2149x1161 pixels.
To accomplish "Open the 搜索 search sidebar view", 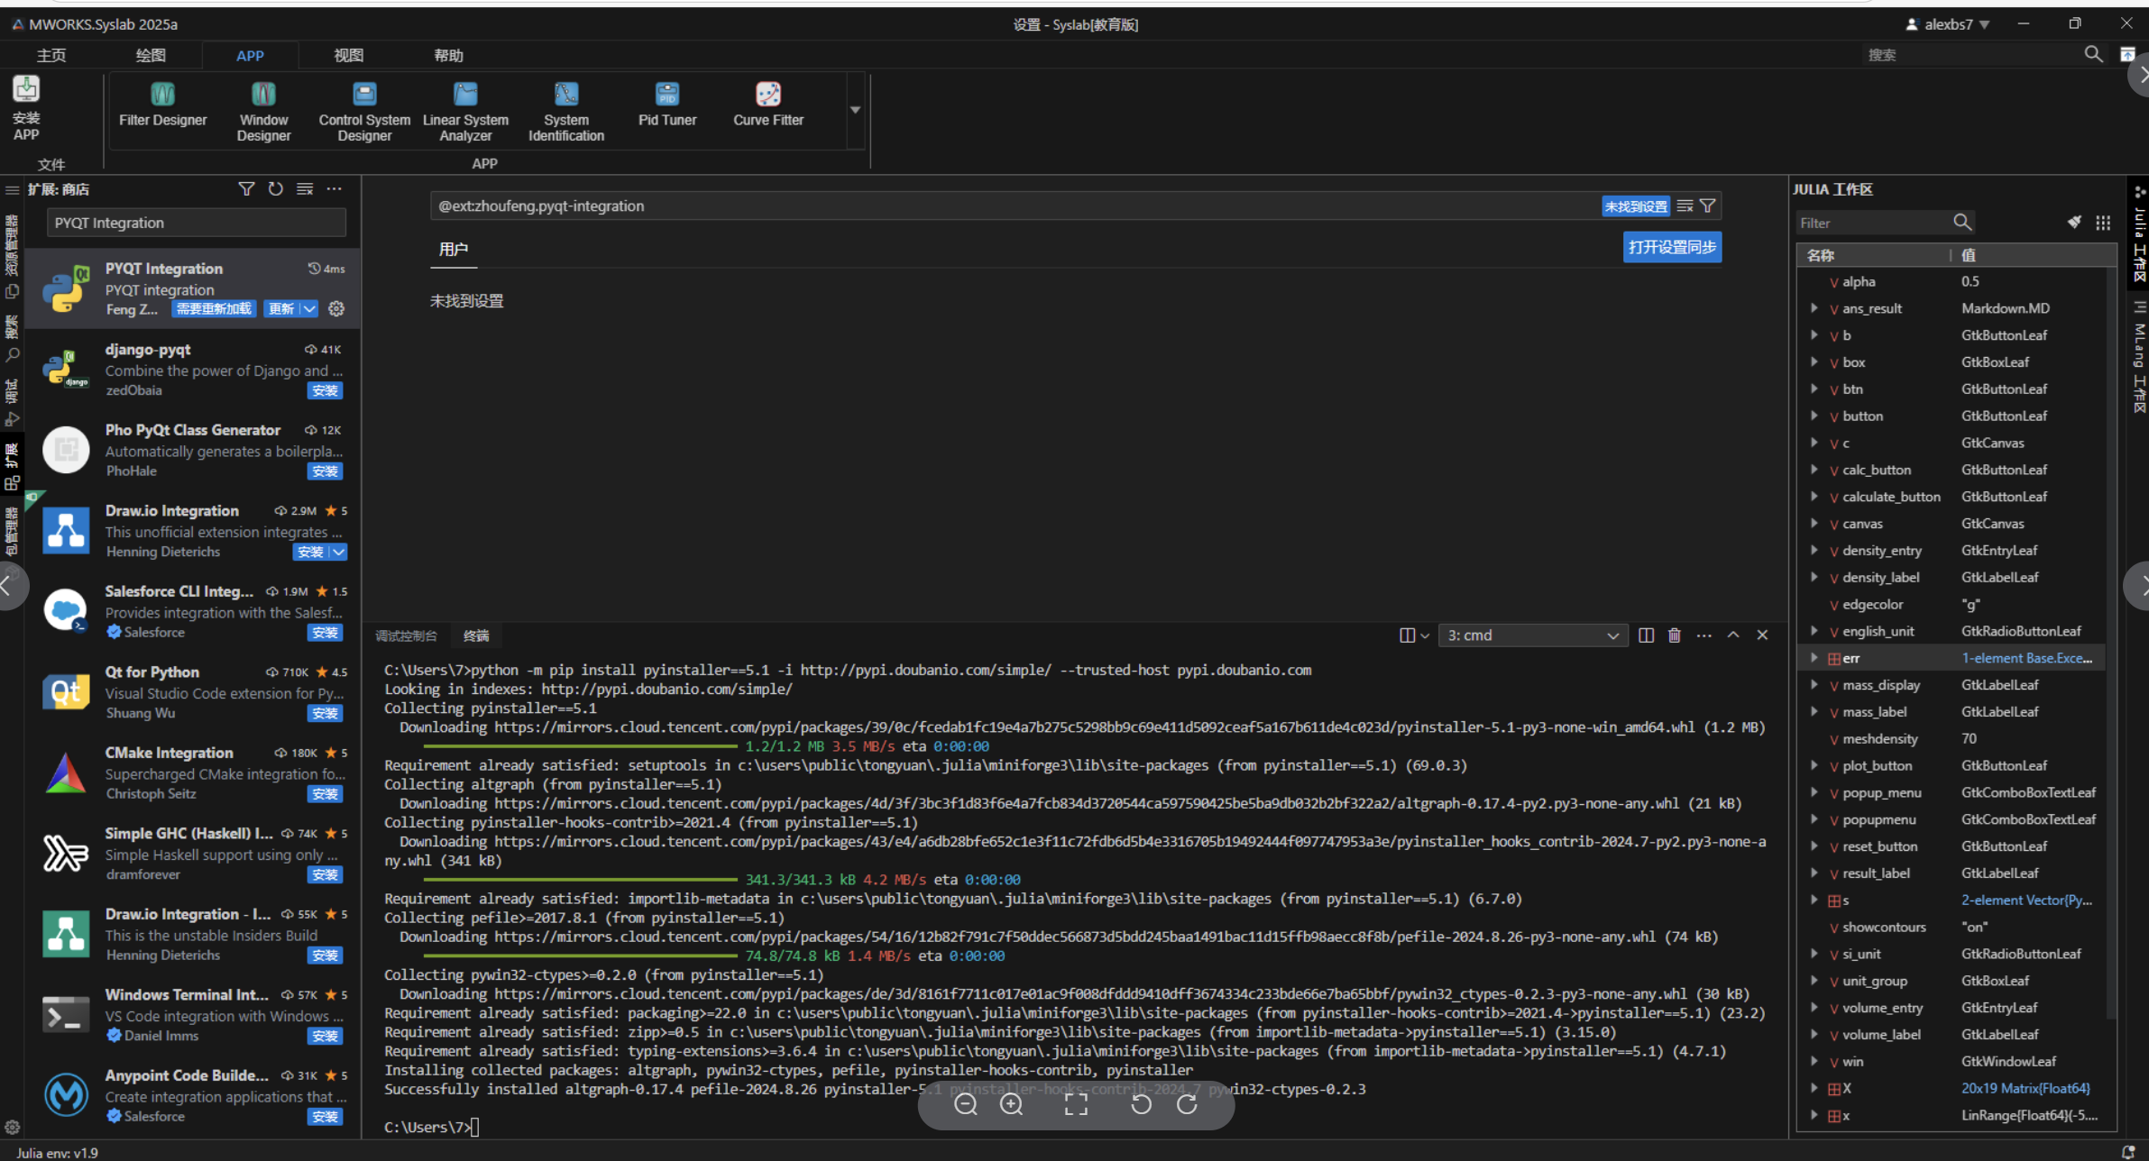I will (x=13, y=339).
